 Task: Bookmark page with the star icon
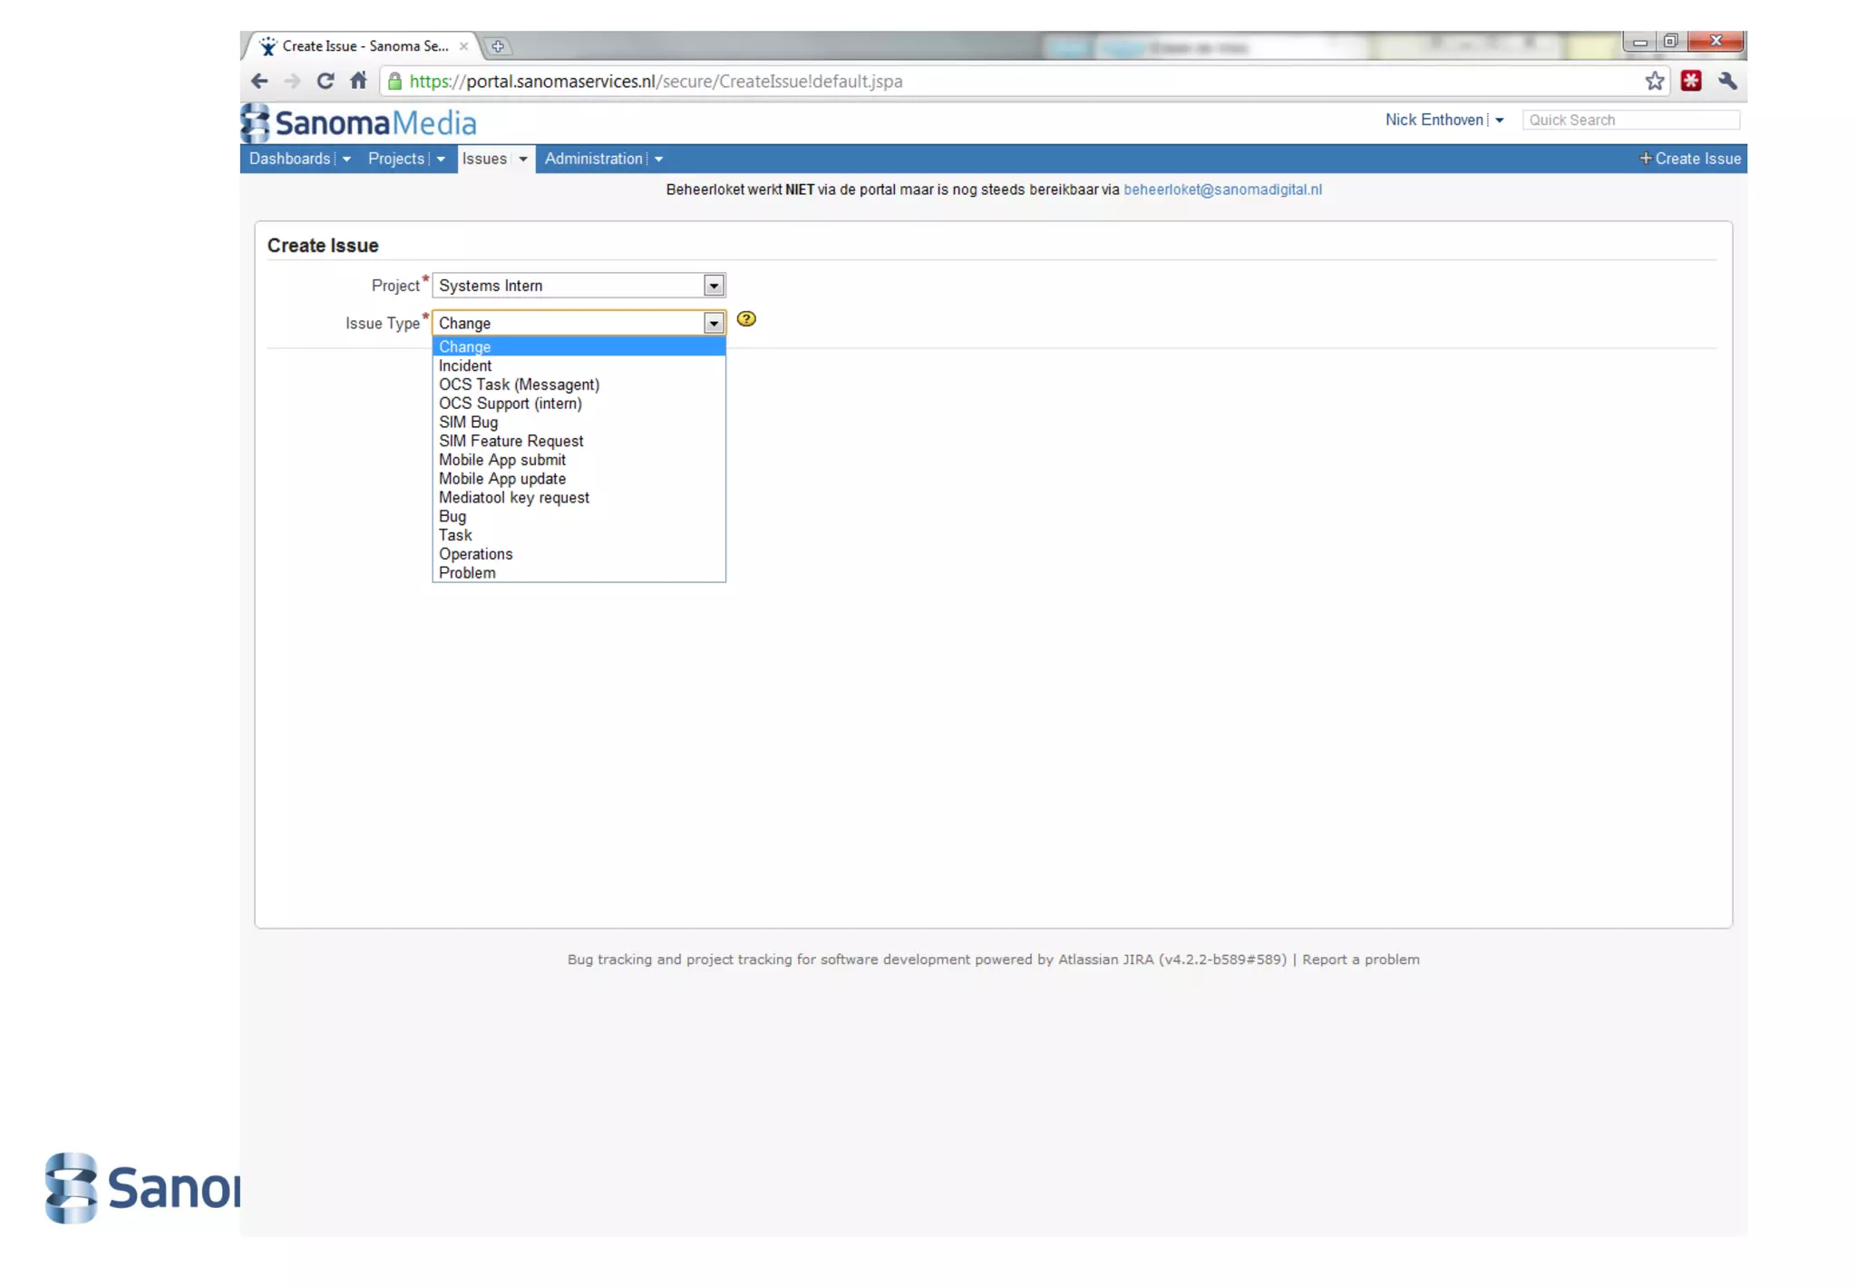pyautogui.click(x=1654, y=82)
